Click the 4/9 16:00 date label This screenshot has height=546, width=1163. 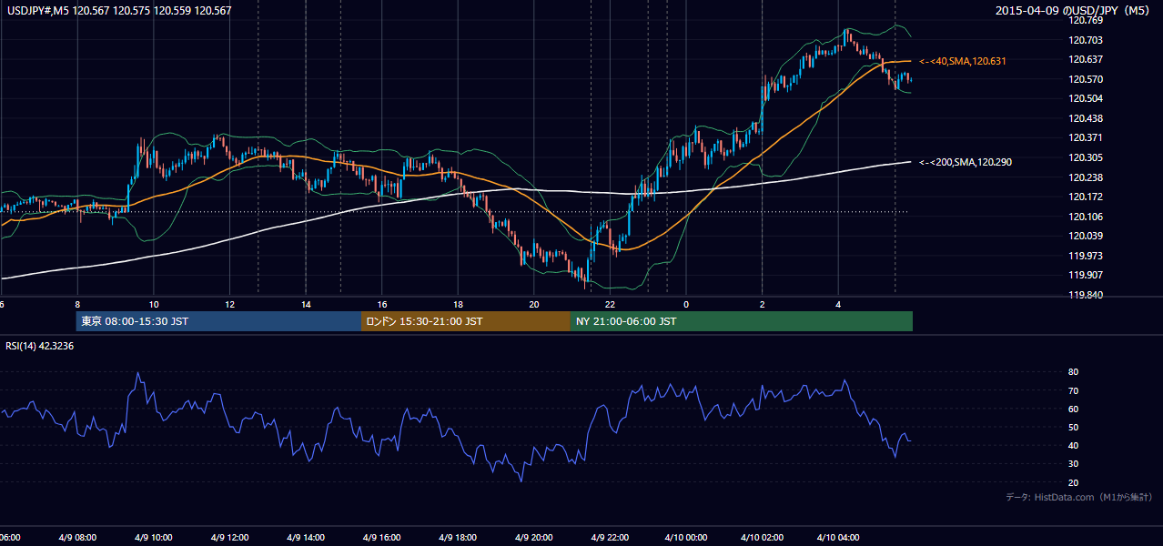pyautogui.click(x=381, y=537)
